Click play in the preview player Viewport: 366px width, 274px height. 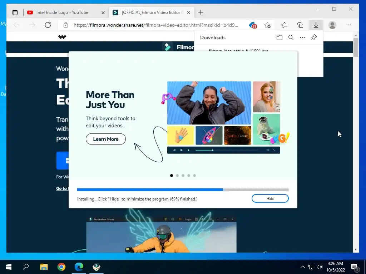189,150
